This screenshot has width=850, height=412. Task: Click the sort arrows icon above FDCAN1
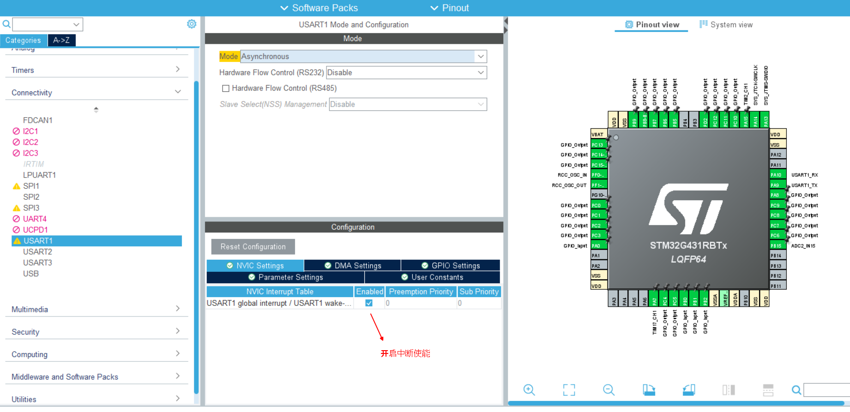pos(96,110)
